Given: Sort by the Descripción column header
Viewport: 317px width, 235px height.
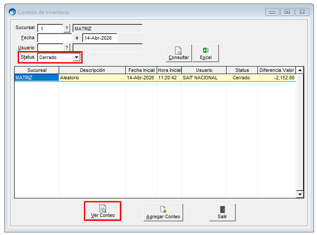Looking at the screenshot, I should tap(92, 70).
